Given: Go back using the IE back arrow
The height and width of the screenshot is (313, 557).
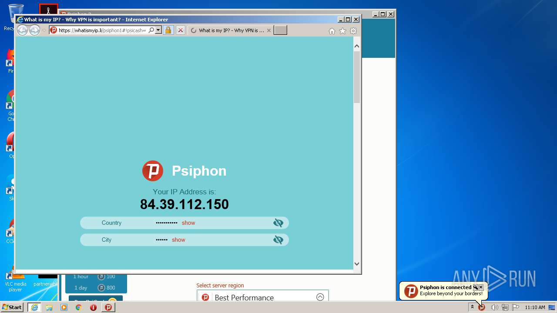Looking at the screenshot, I should pos(22,30).
